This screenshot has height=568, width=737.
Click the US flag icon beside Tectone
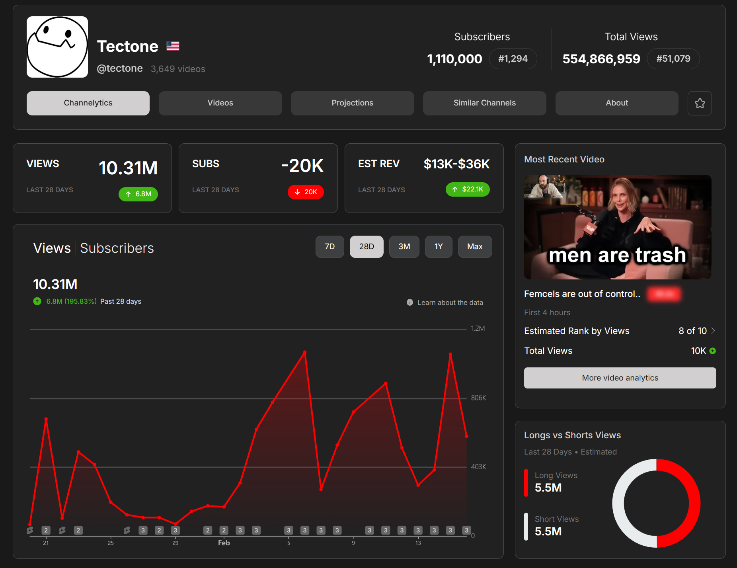coord(173,46)
